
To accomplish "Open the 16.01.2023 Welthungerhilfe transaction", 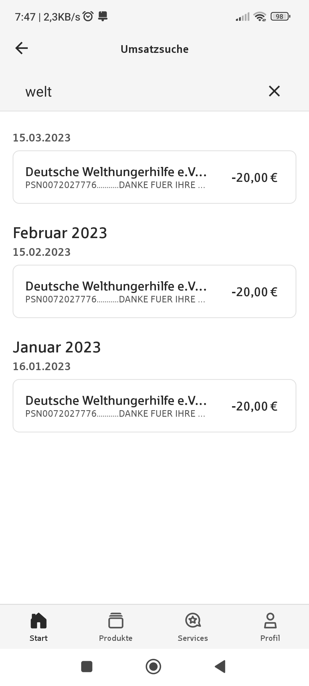I will [154, 406].
